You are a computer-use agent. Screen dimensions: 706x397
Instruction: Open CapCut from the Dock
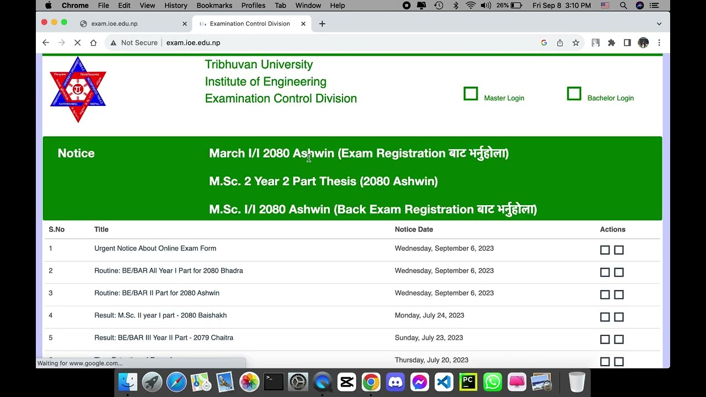point(346,382)
